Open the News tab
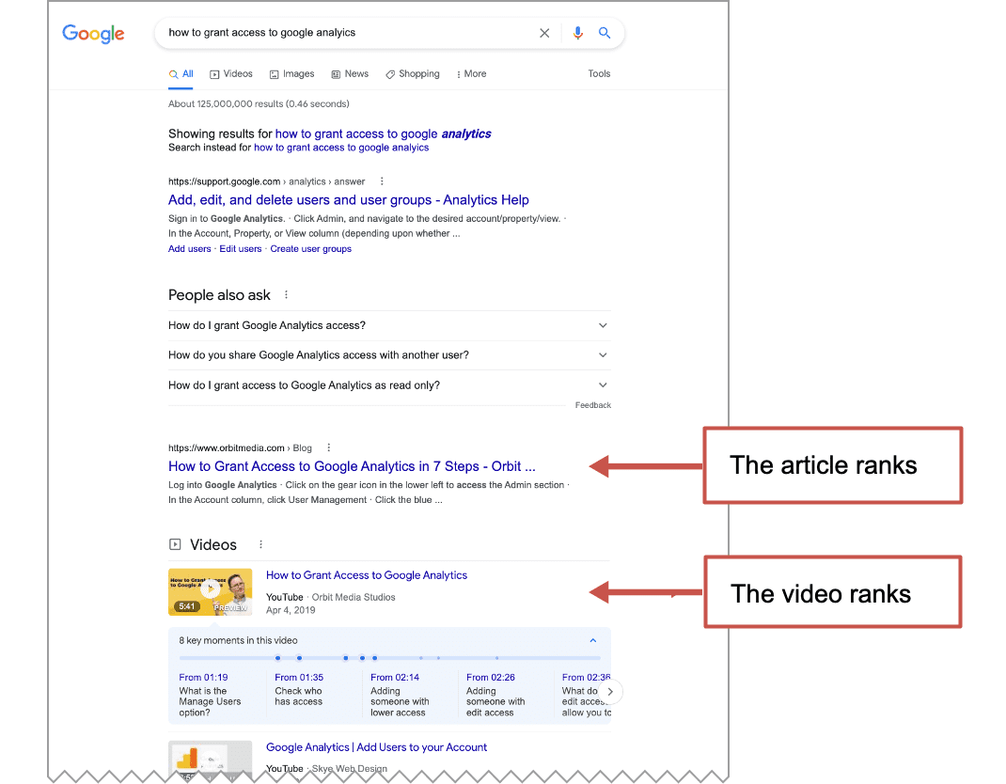Viewport: 1006px width, 784px height. [x=350, y=73]
